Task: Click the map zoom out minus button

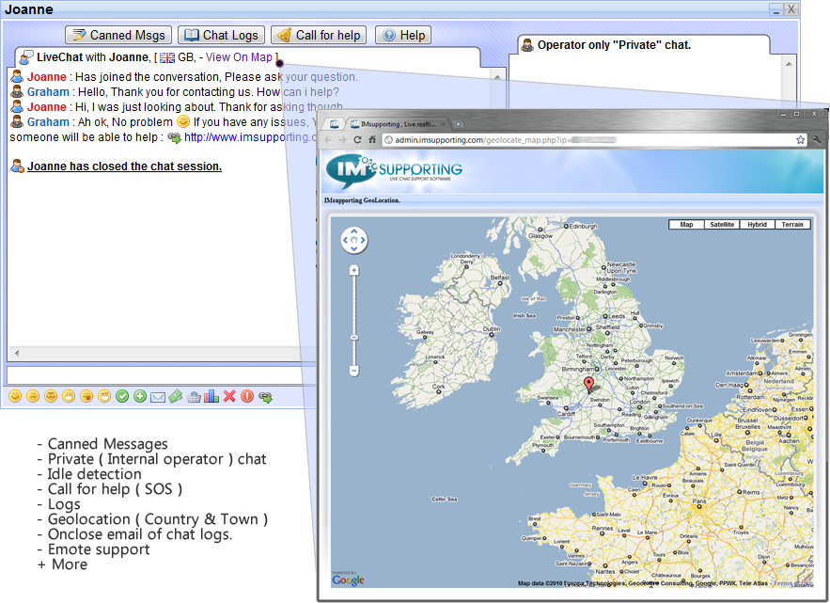Action: 354,371
